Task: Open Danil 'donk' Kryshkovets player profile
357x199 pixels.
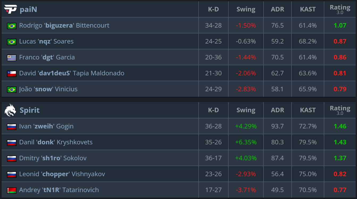Action: click(x=56, y=142)
